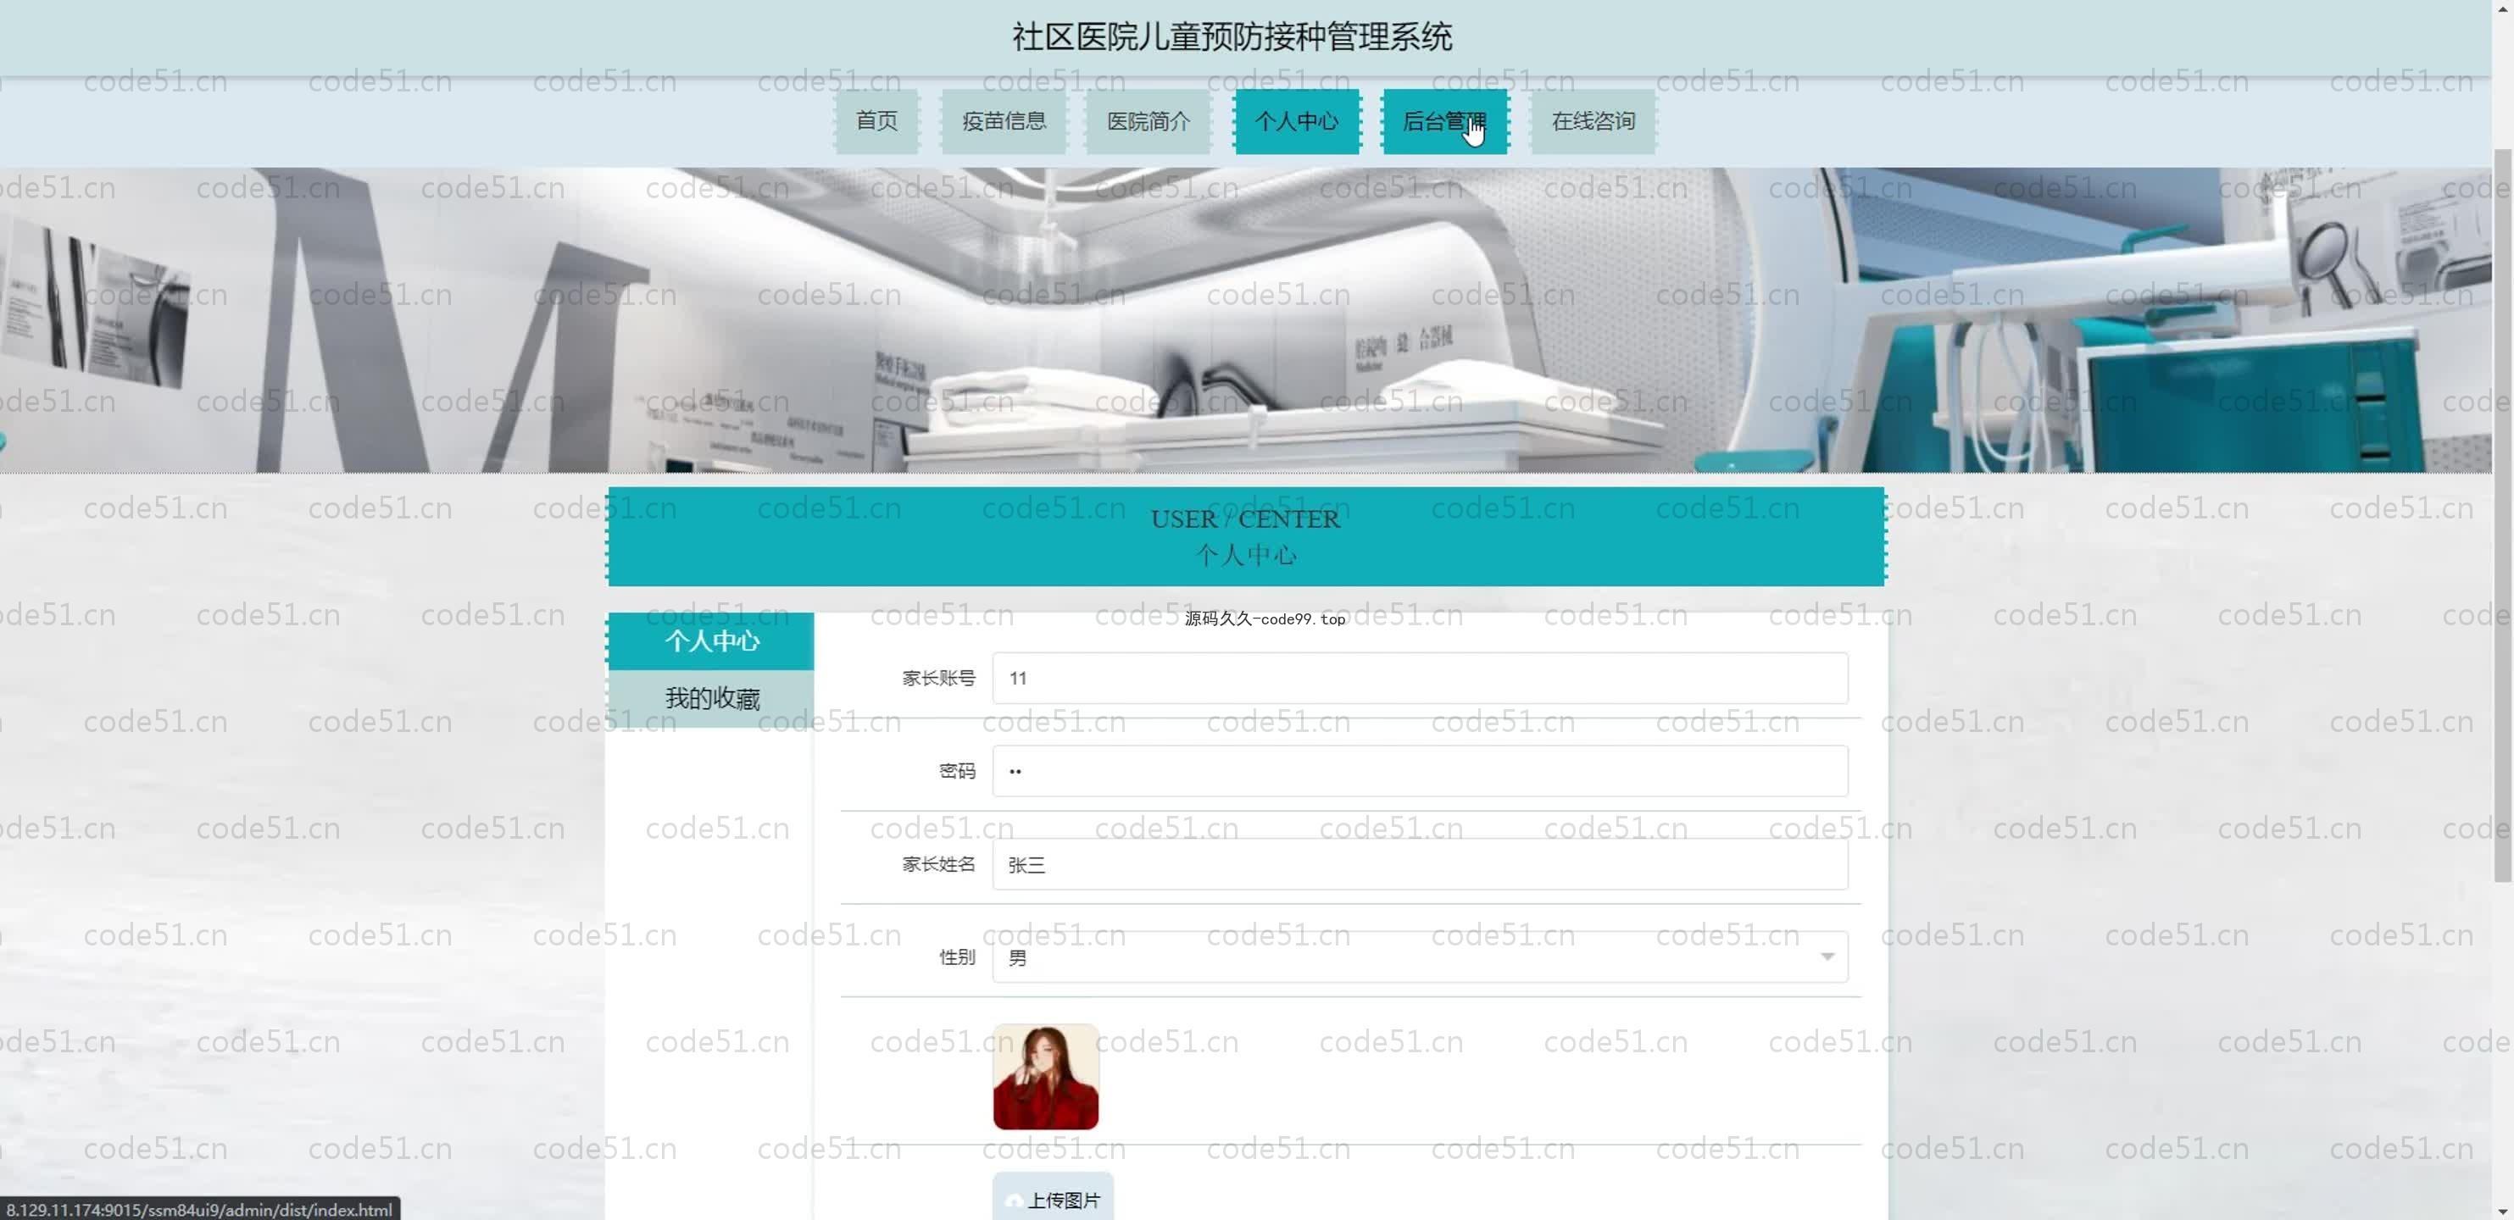The width and height of the screenshot is (2514, 1220).
Task: Click the 家长账号 label
Action: click(x=937, y=678)
